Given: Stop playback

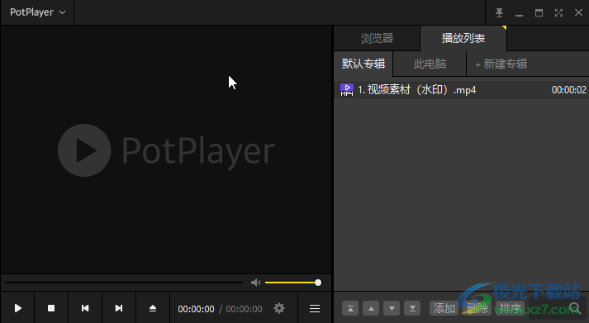Looking at the screenshot, I should pos(51,308).
